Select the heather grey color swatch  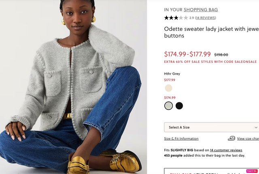pyautogui.click(x=168, y=105)
